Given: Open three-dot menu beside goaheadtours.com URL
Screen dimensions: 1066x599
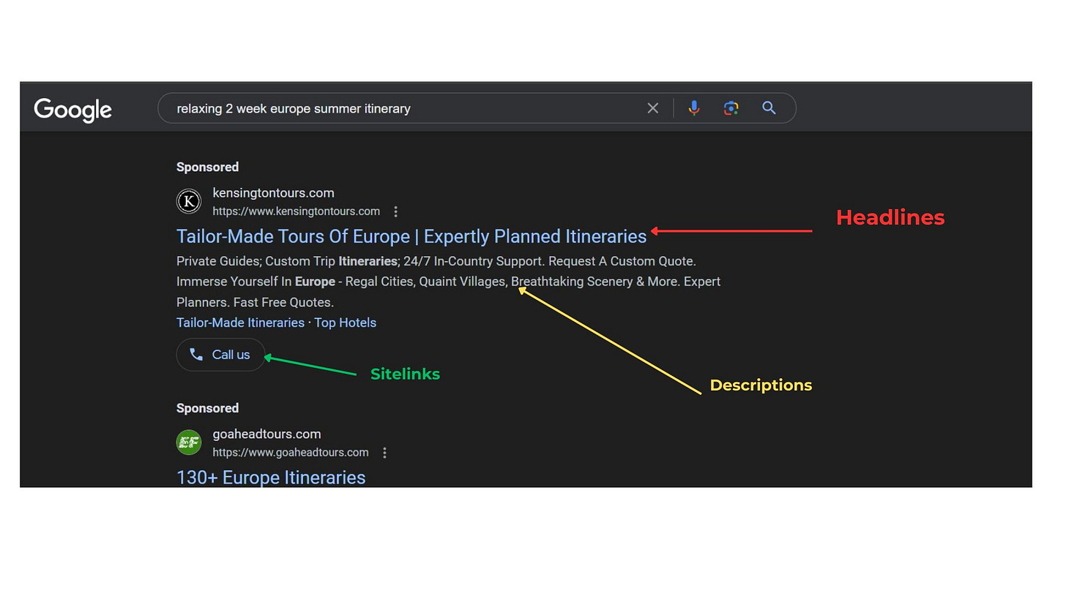Looking at the screenshot, I should (384, 453).
